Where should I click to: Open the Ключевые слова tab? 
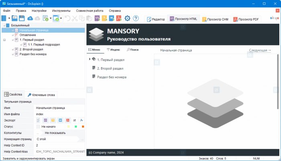coord(41,95)
